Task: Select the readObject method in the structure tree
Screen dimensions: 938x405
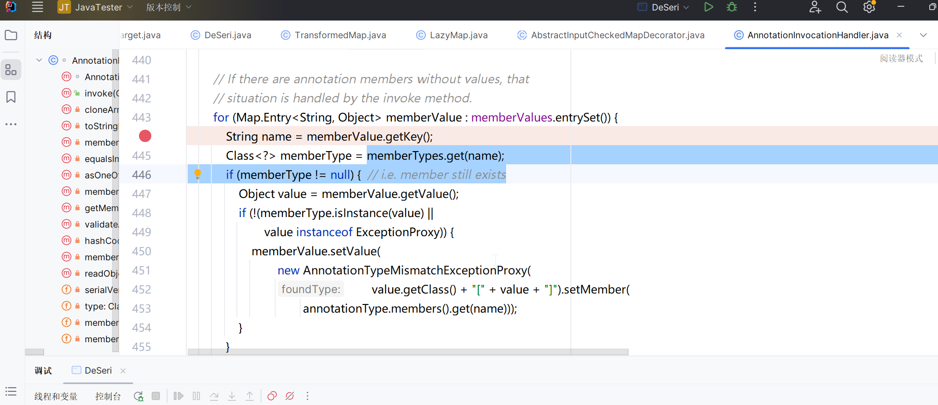Action: pyautogui.click(x=101, y=273)
